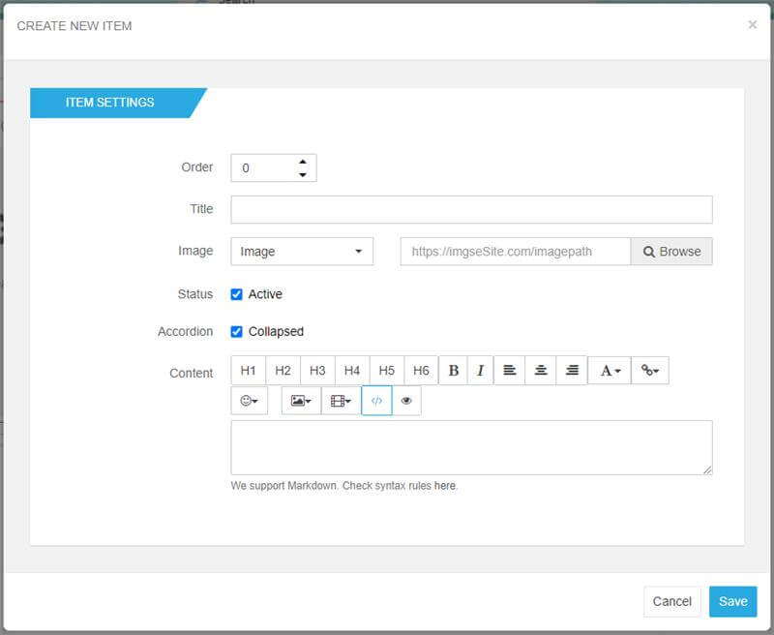Increase the Order value
The image size is (774, 635).
[303, 162]
